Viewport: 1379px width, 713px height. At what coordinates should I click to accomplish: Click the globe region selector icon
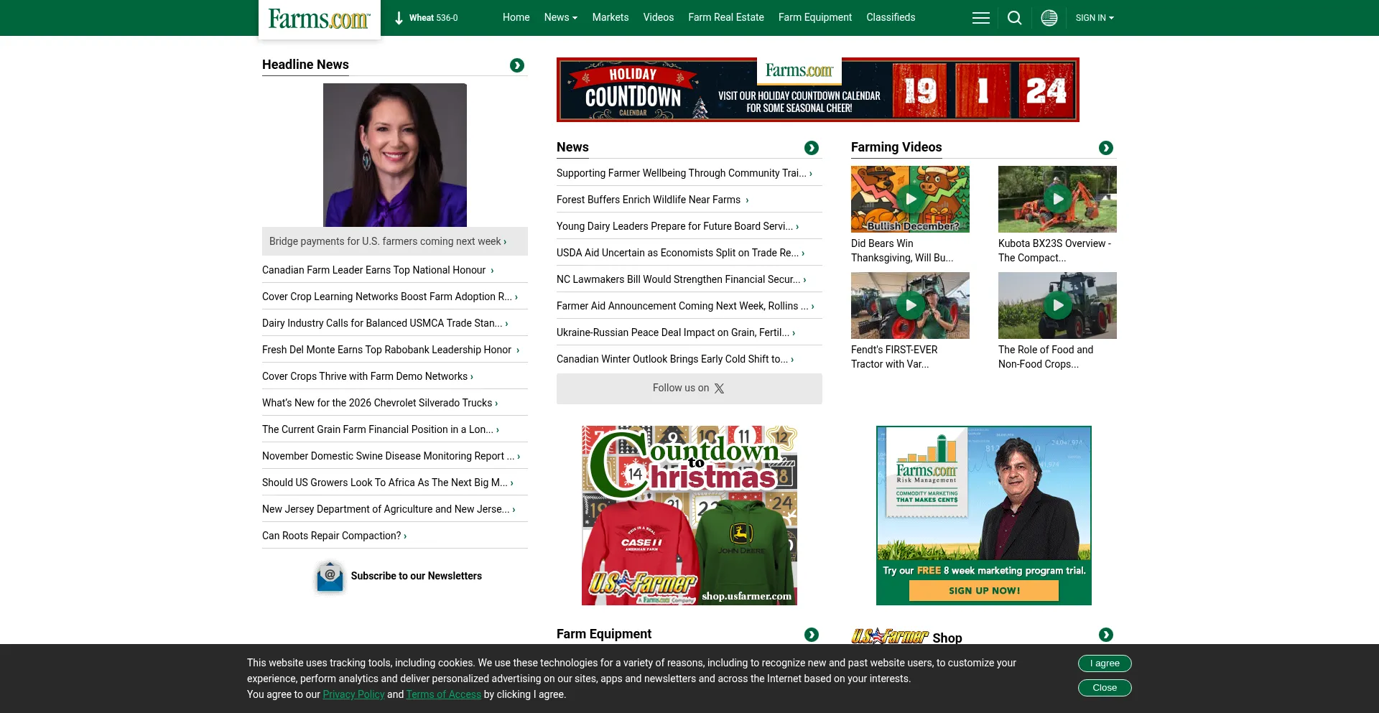point(1049,18)
